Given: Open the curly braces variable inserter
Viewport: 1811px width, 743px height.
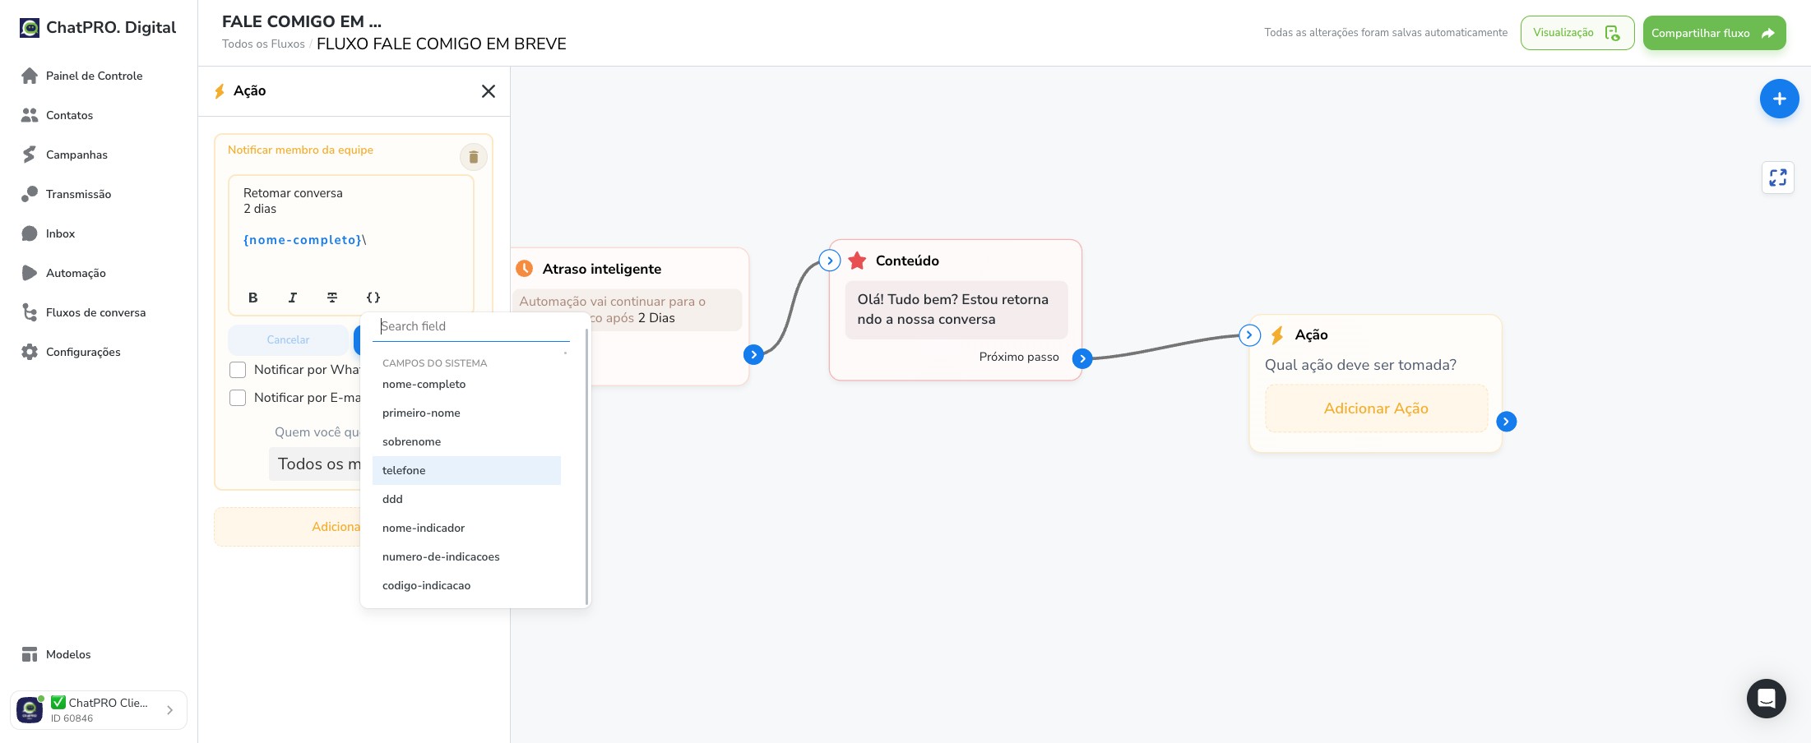Looking at the screenshot, I should (373, 298).
